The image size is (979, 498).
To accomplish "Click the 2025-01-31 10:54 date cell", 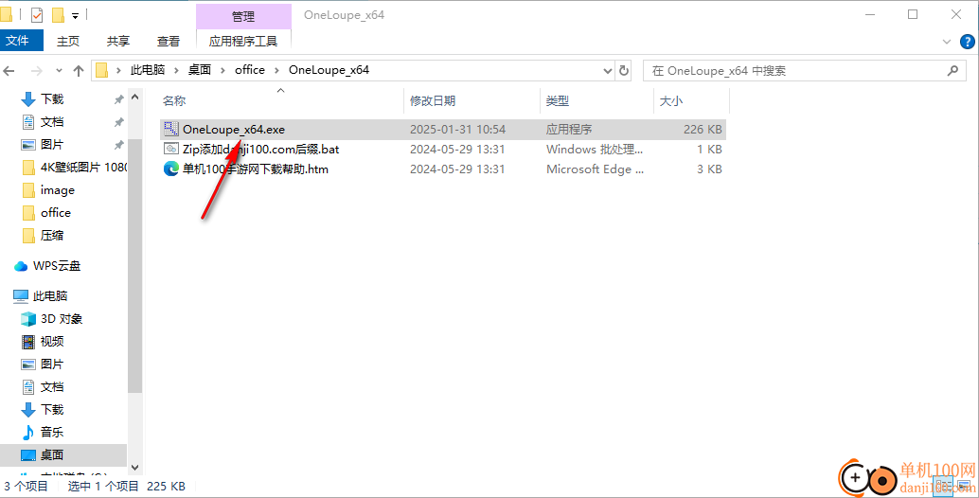I will pyautogui.click(x=457, y=129).
